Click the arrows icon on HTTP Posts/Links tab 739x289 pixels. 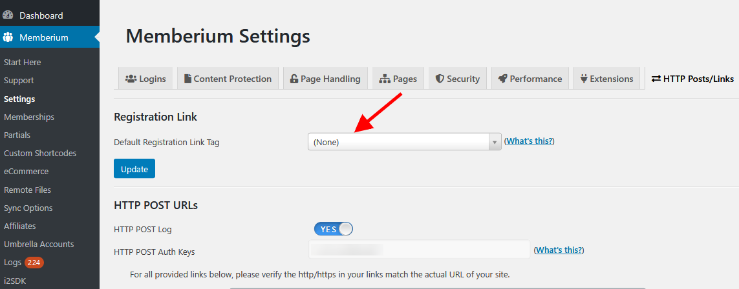click(x=656, y=79)
